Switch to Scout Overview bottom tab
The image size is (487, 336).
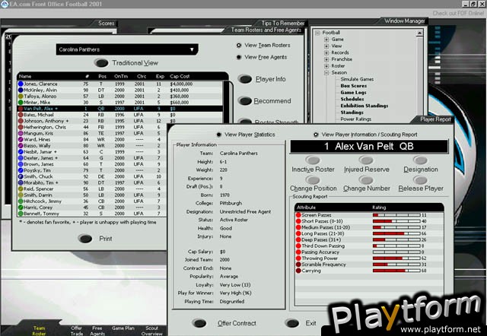pyautogui.click(x=151, y=331)
